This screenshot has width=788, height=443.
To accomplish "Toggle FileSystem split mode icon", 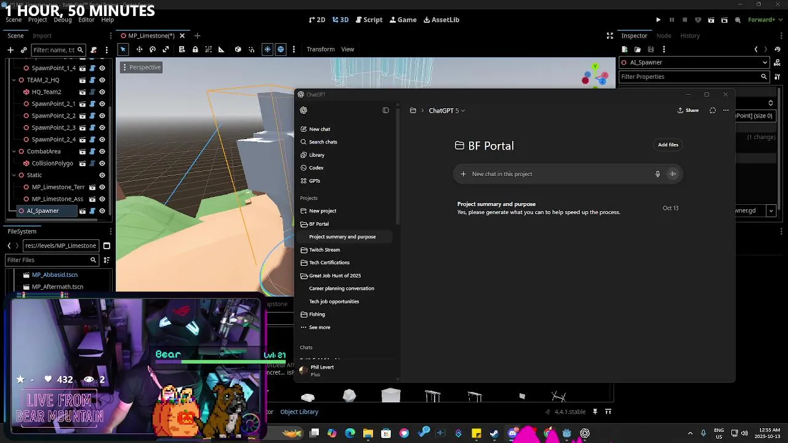I will pyautogui.click(x=107, y=245).
